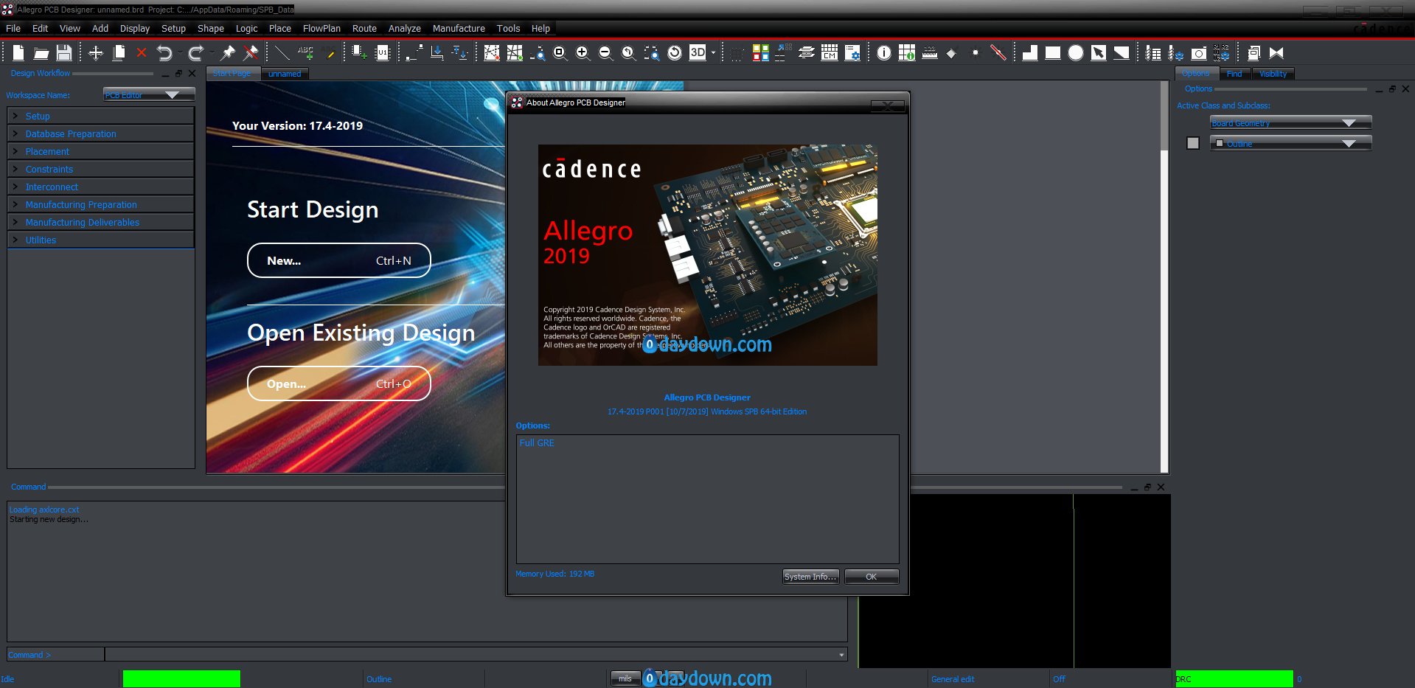This screenshot has height=688, width=1415.
Task: Click OK in the About dialog
Action: pyautogui.click(x=872, y=577)
